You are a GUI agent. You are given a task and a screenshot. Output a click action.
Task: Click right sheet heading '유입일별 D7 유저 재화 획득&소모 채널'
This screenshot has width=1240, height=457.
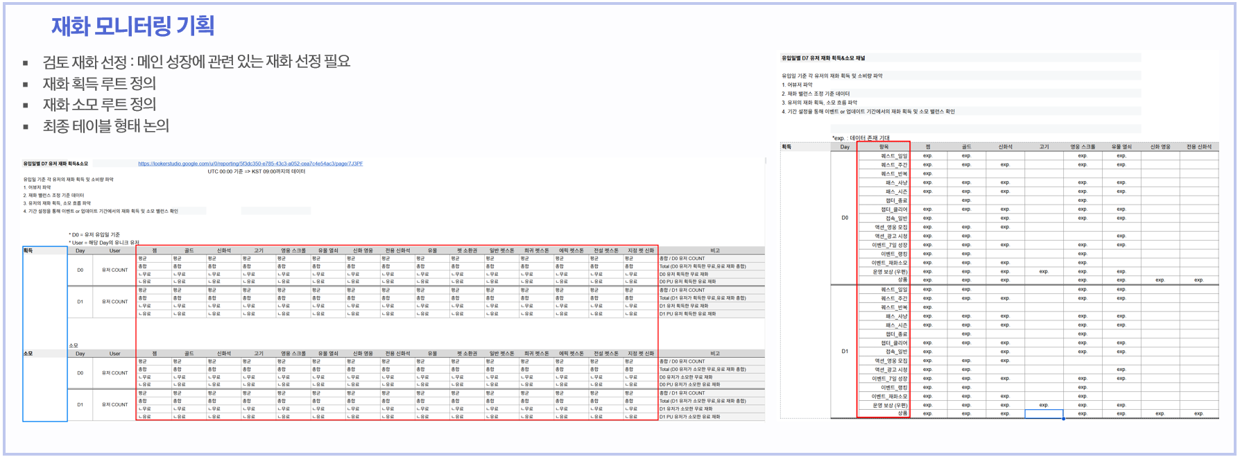point(823,58)
